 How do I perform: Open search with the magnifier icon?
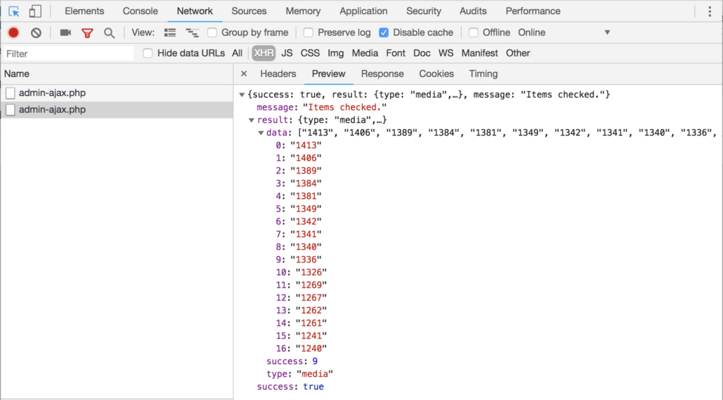click(x=109, y=33)
